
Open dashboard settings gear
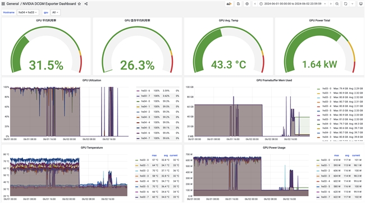click(247, 4)
